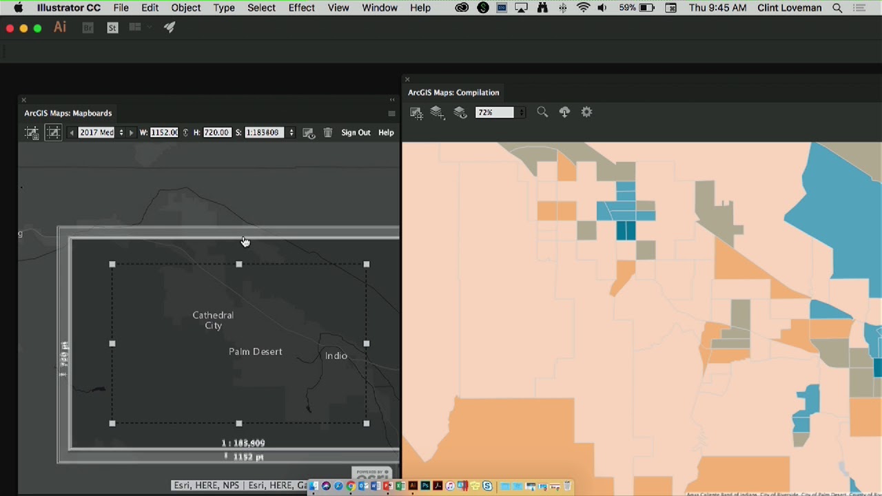
Task: Open the Edit menu
Action: 150,8
